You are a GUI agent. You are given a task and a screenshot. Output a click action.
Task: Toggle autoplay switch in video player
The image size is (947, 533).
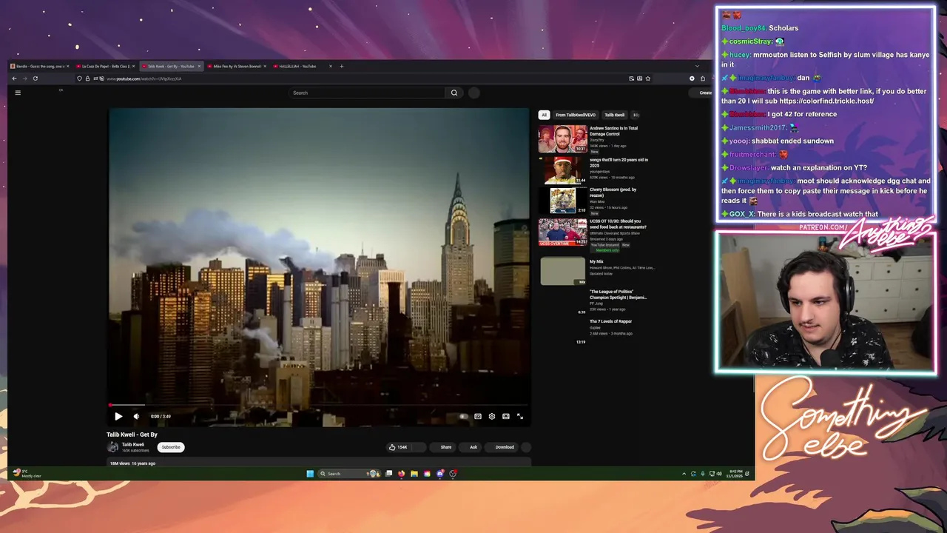pos(463,416)
